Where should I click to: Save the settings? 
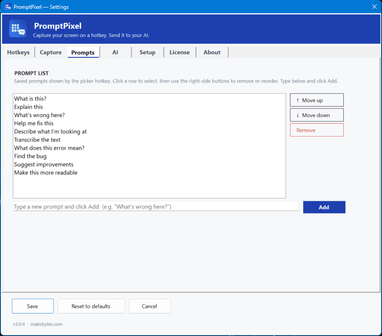[x=33, y=306]
